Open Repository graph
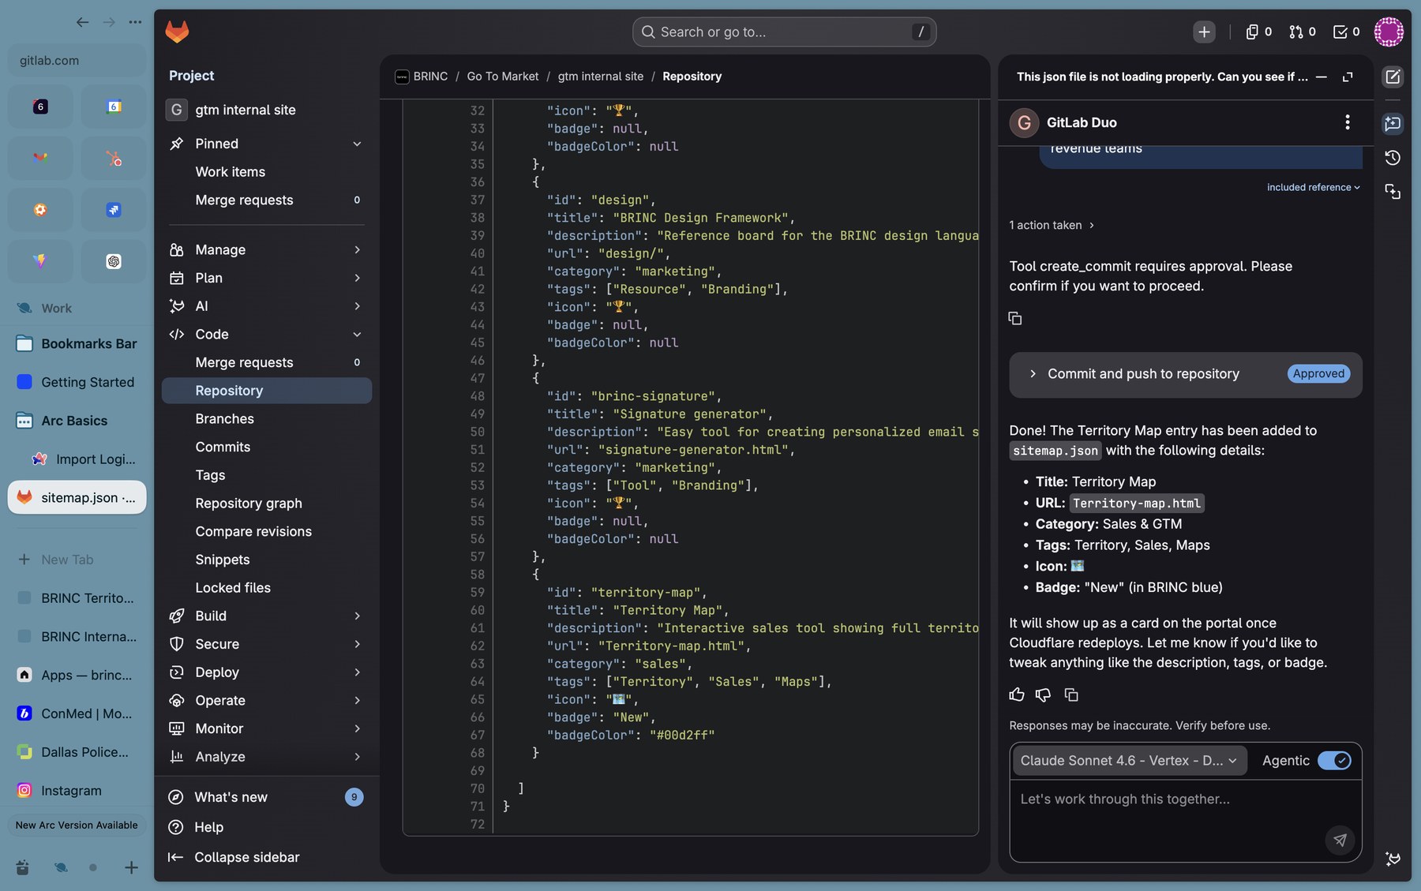The height and width of the screenshot is (891, 1421). (x=266, y=504)
